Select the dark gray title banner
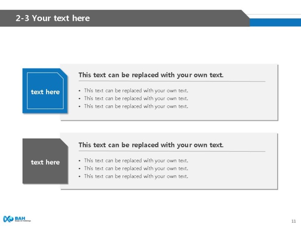Viewport: 301px width, 226px height. pyautogui.click(x=125, y=18)
